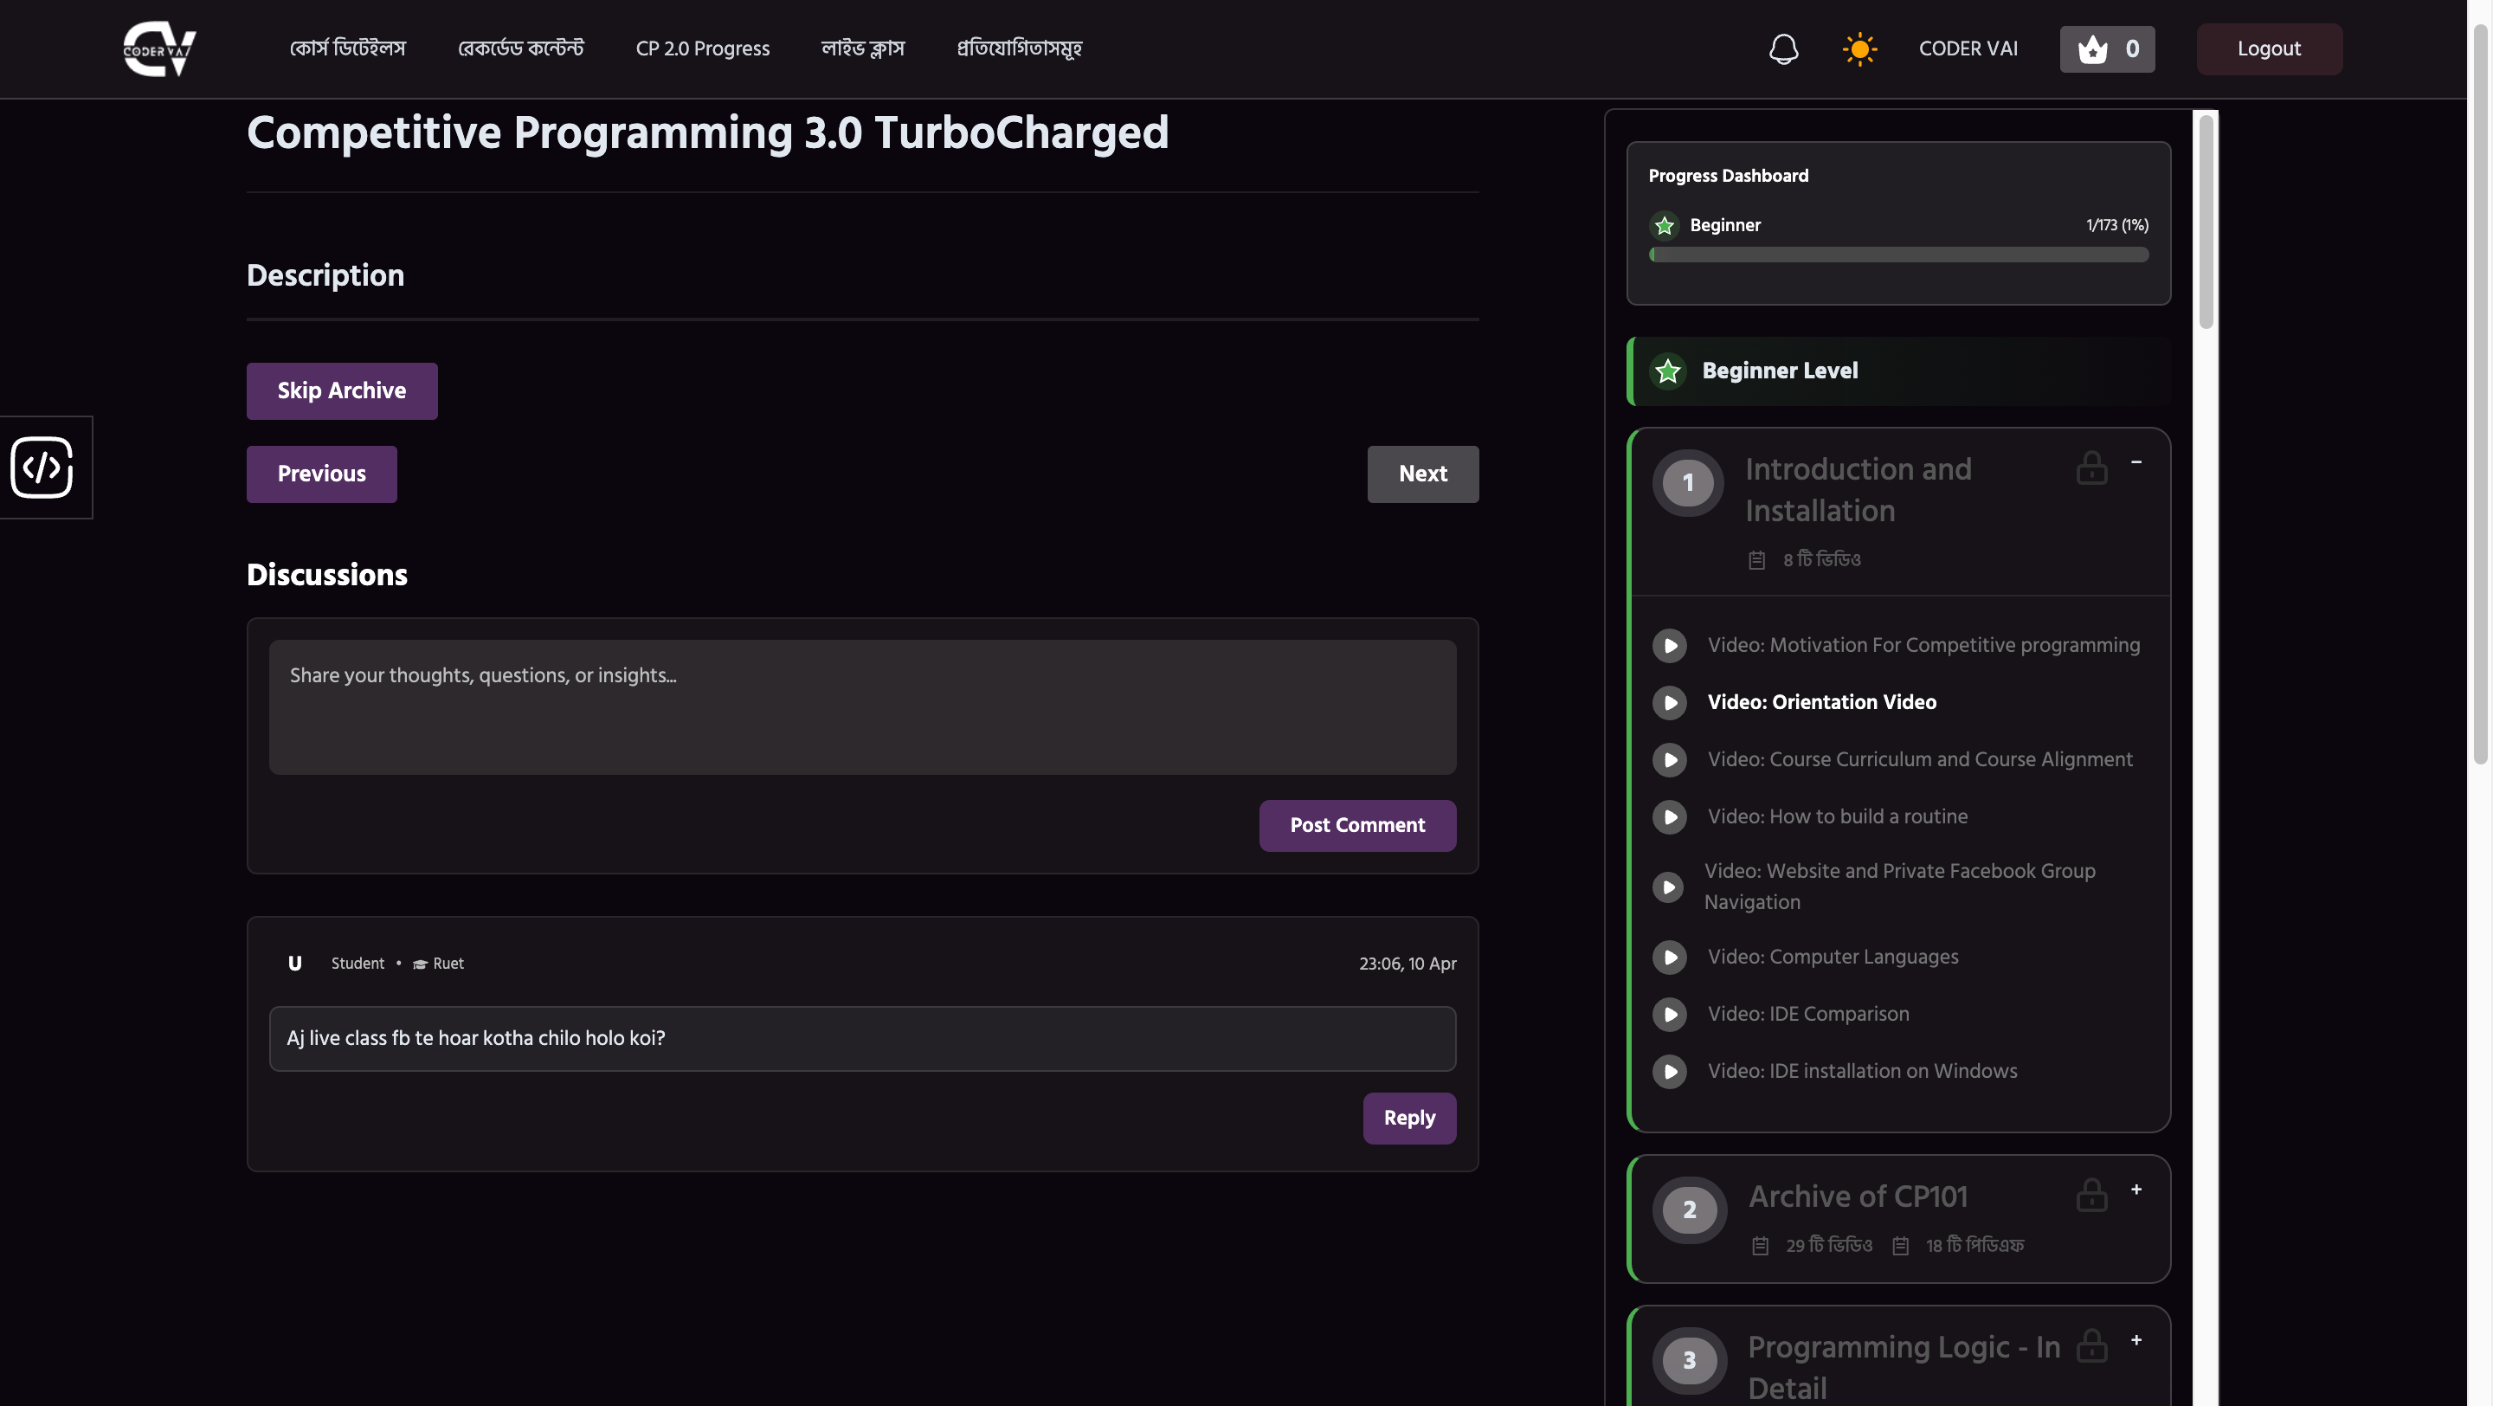Screen dimensions: 2493x1406
Task: Expand Programming Logic - In Detail module
Action: click(x=2135, y=1340)
